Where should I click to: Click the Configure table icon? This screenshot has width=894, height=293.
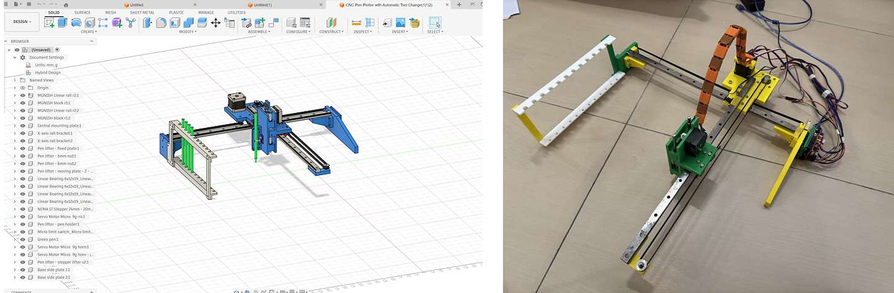[305, 22]
